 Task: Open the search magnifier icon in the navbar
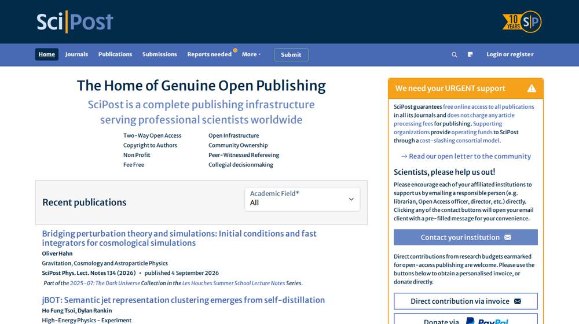click(x=454, y=54)
